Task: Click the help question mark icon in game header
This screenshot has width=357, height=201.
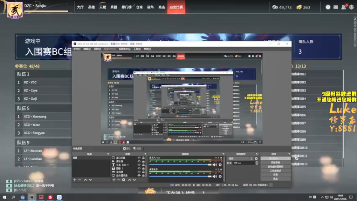Action: [328, 7]
